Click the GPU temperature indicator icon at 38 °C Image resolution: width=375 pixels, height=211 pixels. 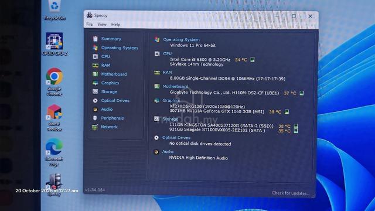pyautogui.click(x=287, y=111)
